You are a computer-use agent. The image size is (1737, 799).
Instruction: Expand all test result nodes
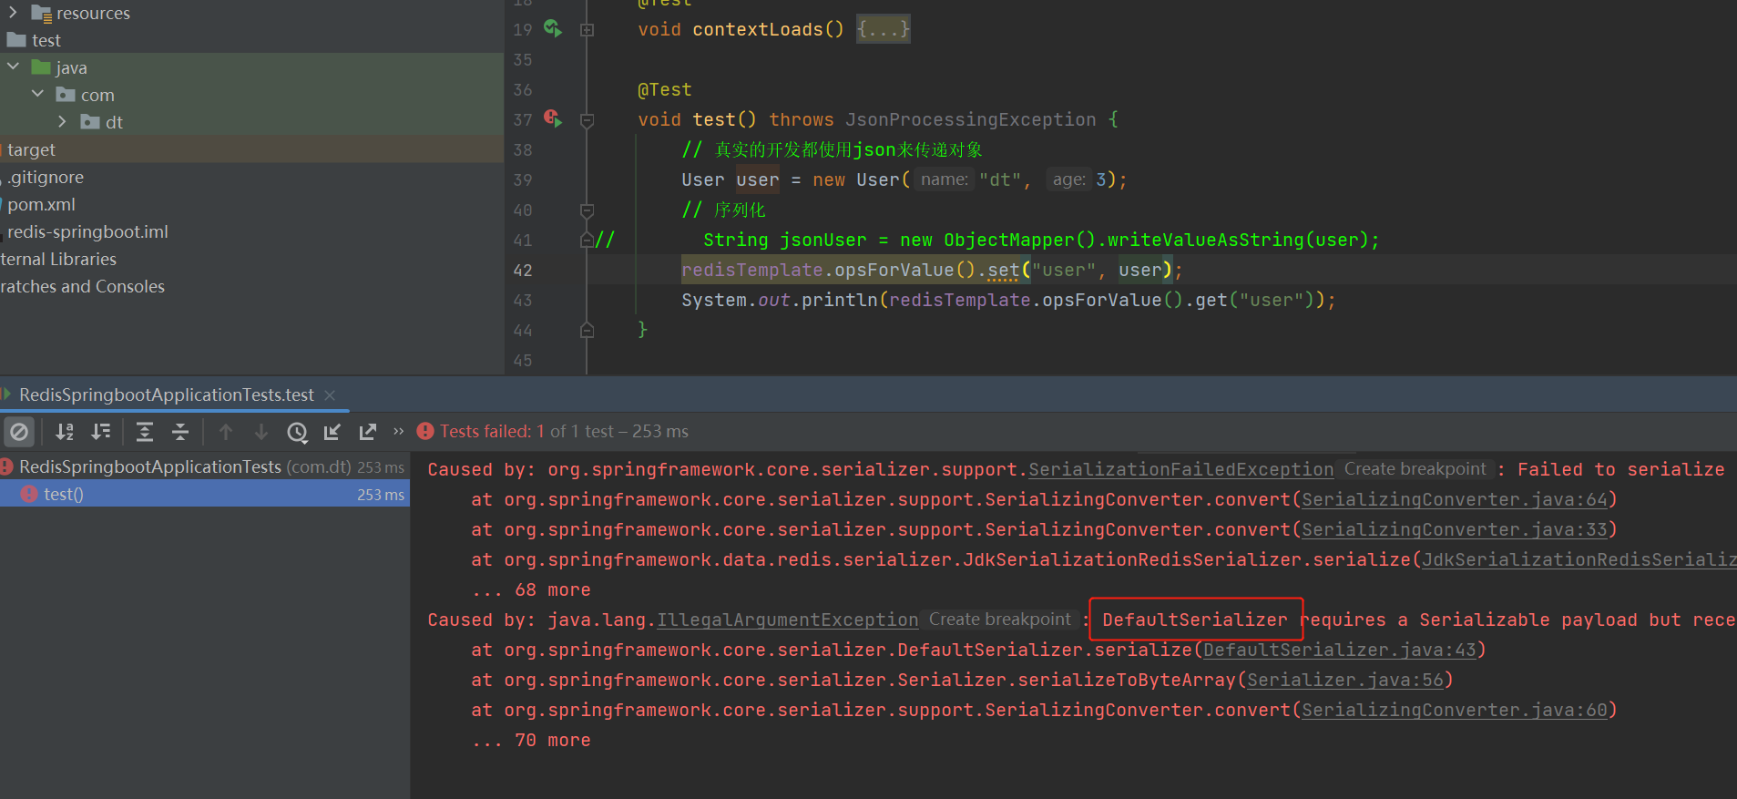coord(145,432)
